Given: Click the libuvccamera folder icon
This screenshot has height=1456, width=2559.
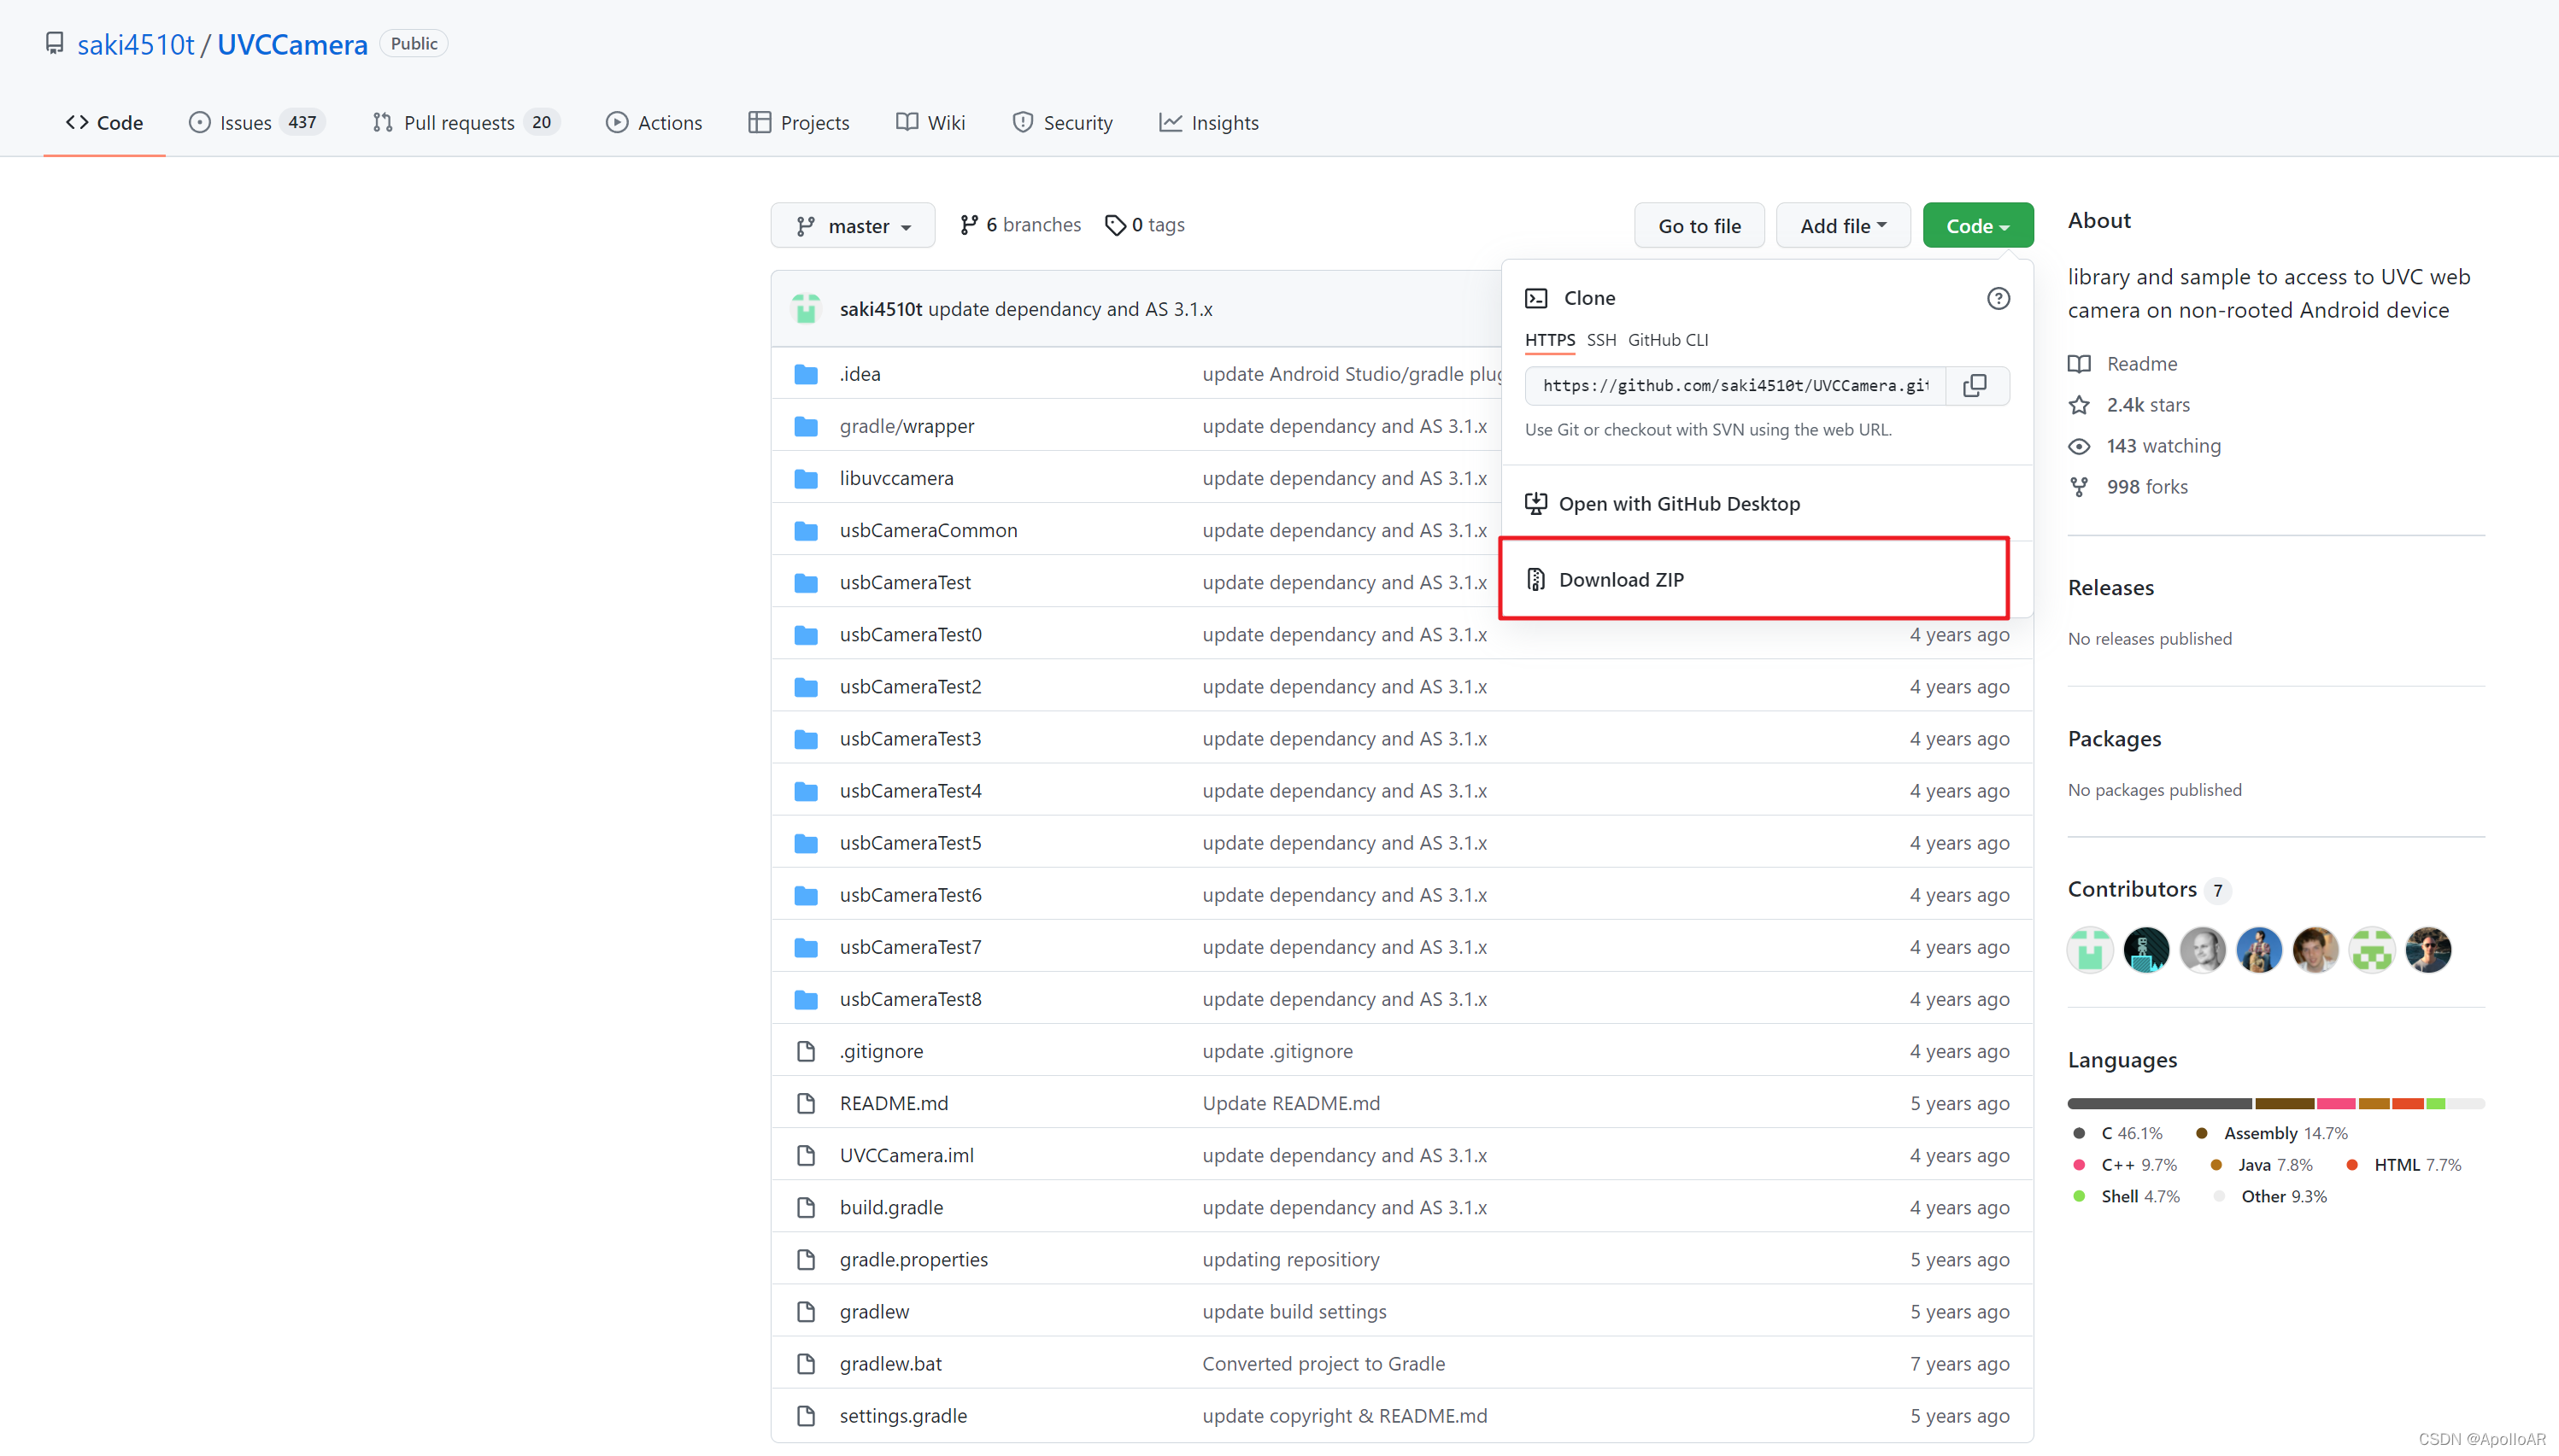Looking at the screenshot, I should click(x=806, y=478).
